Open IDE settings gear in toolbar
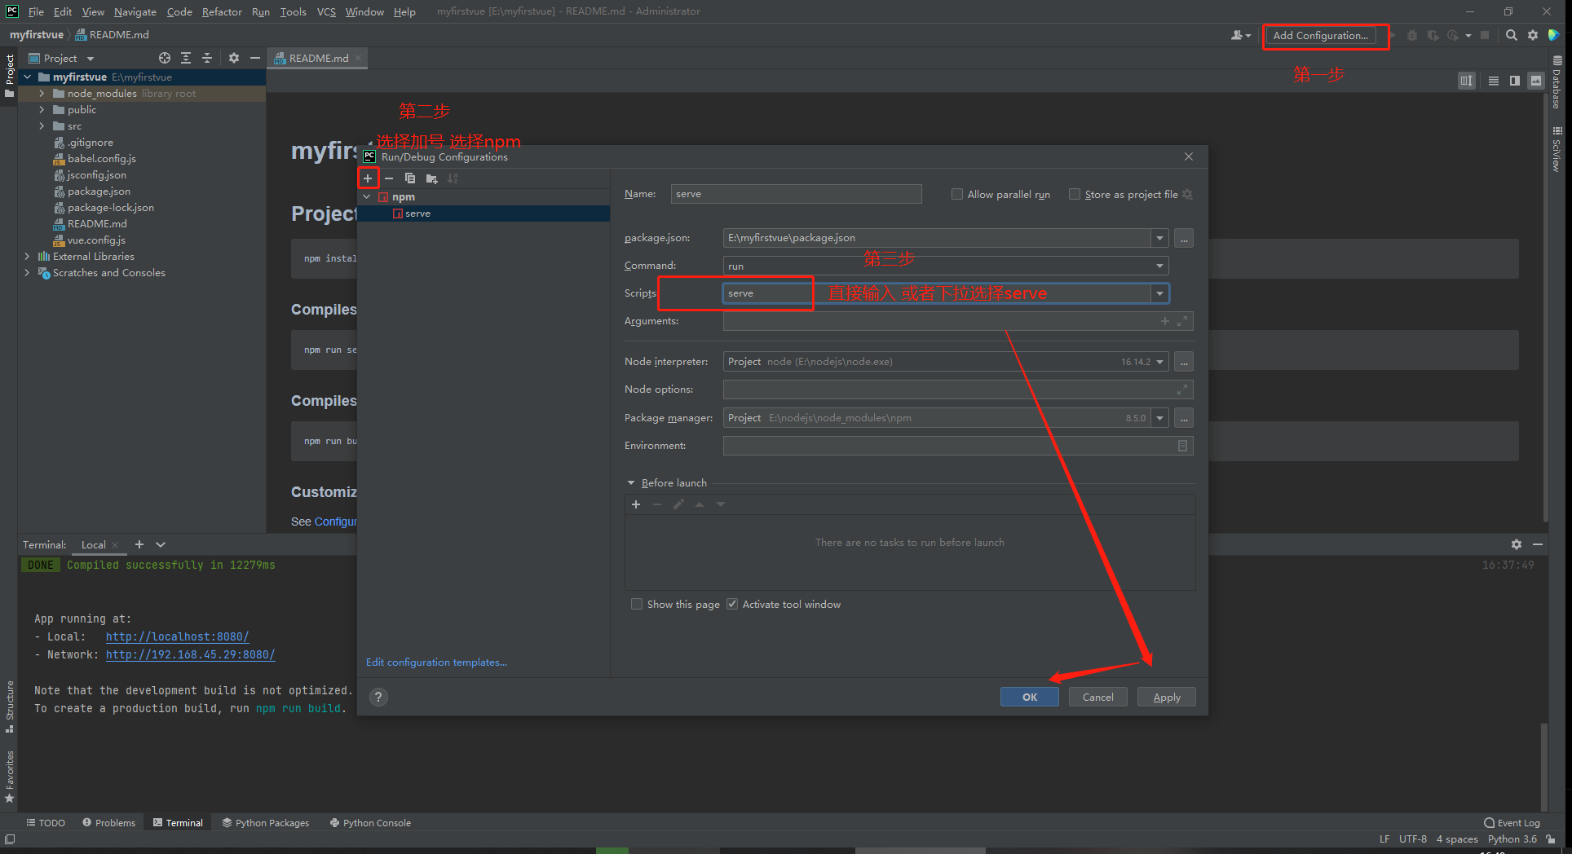This screenshot has width=1572, height=854. [x=1533, y=35]
